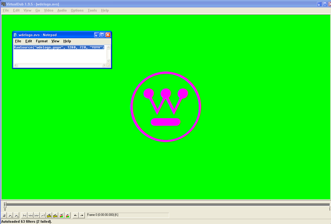Image resolution: width=331 pixels, height=224 pixels.
Task: Open Notepad Edit menu
Action: pyautogui.click(x=29, y=41)
